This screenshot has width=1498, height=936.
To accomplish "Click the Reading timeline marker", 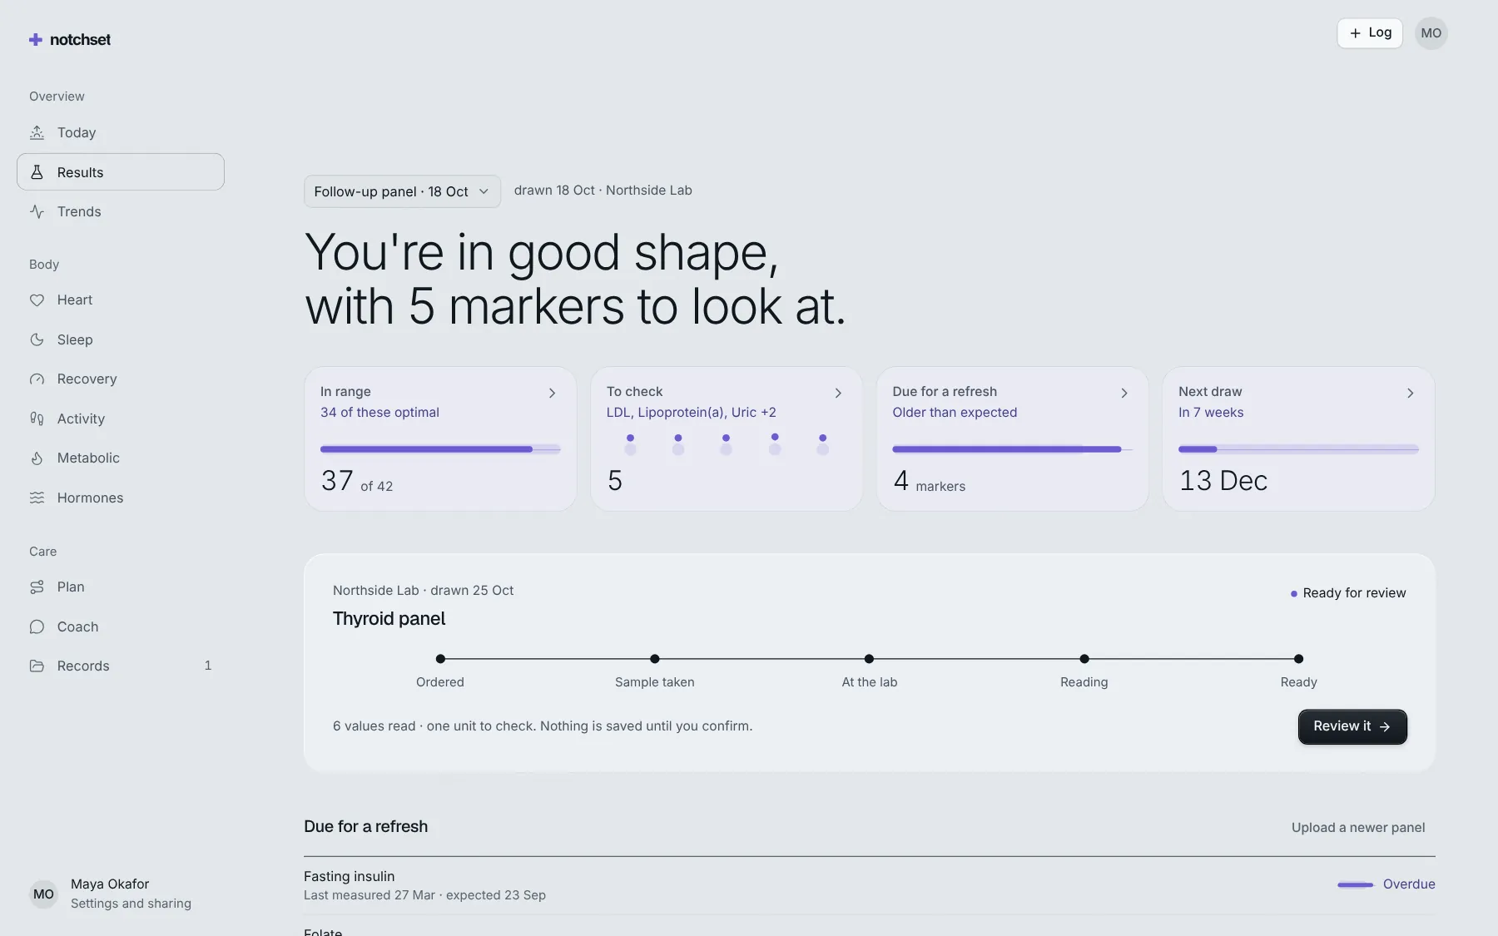I will coord(1084,659).
